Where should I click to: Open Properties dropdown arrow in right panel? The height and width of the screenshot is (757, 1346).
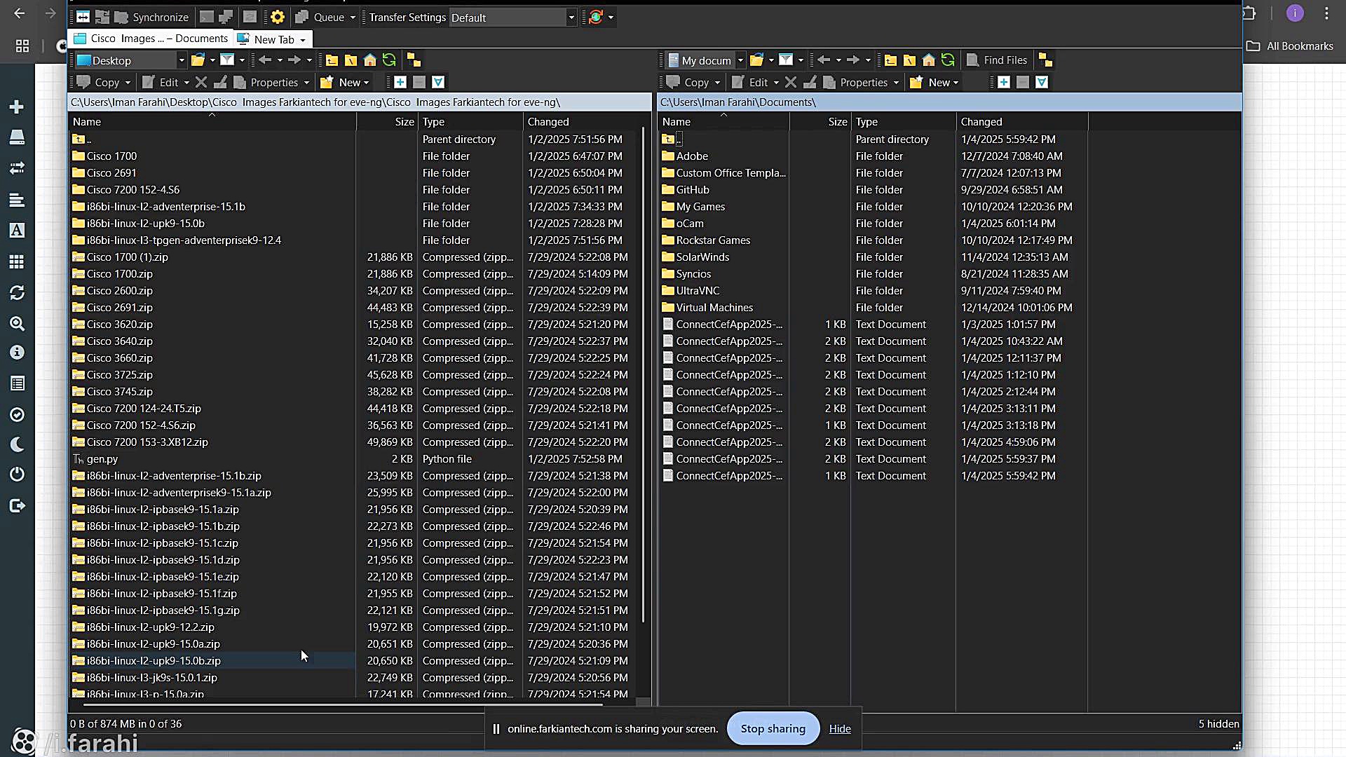(896, 83)
